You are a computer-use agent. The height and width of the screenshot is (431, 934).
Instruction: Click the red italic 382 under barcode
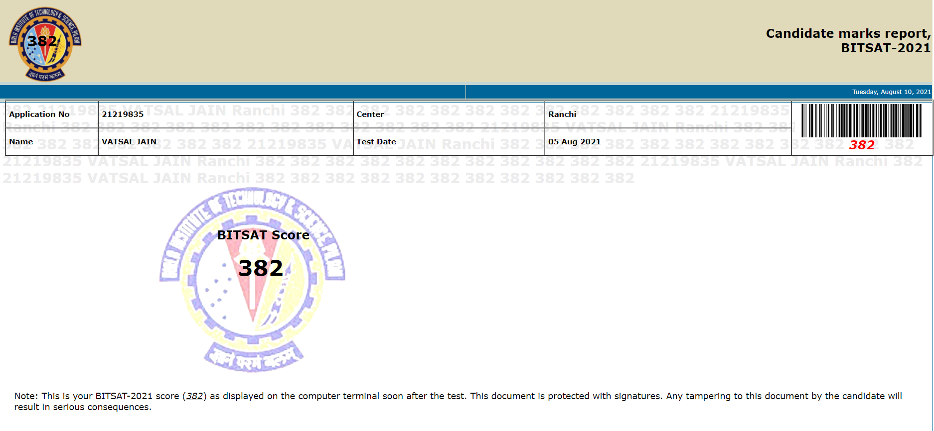coord(862,145)
